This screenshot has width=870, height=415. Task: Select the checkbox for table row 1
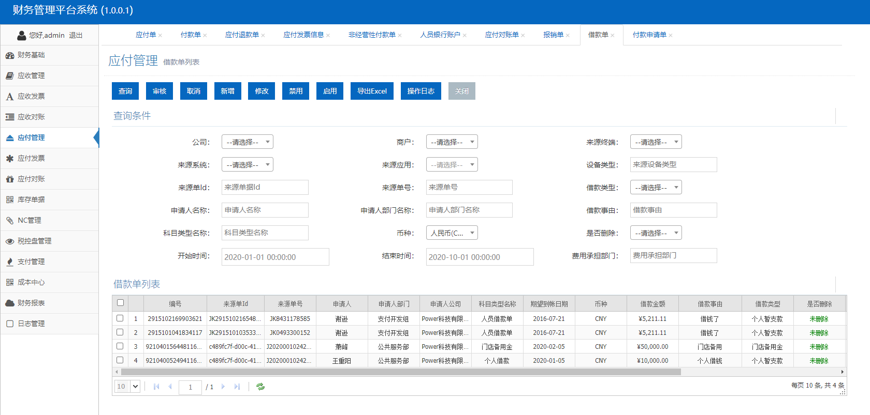pos(120,318)
